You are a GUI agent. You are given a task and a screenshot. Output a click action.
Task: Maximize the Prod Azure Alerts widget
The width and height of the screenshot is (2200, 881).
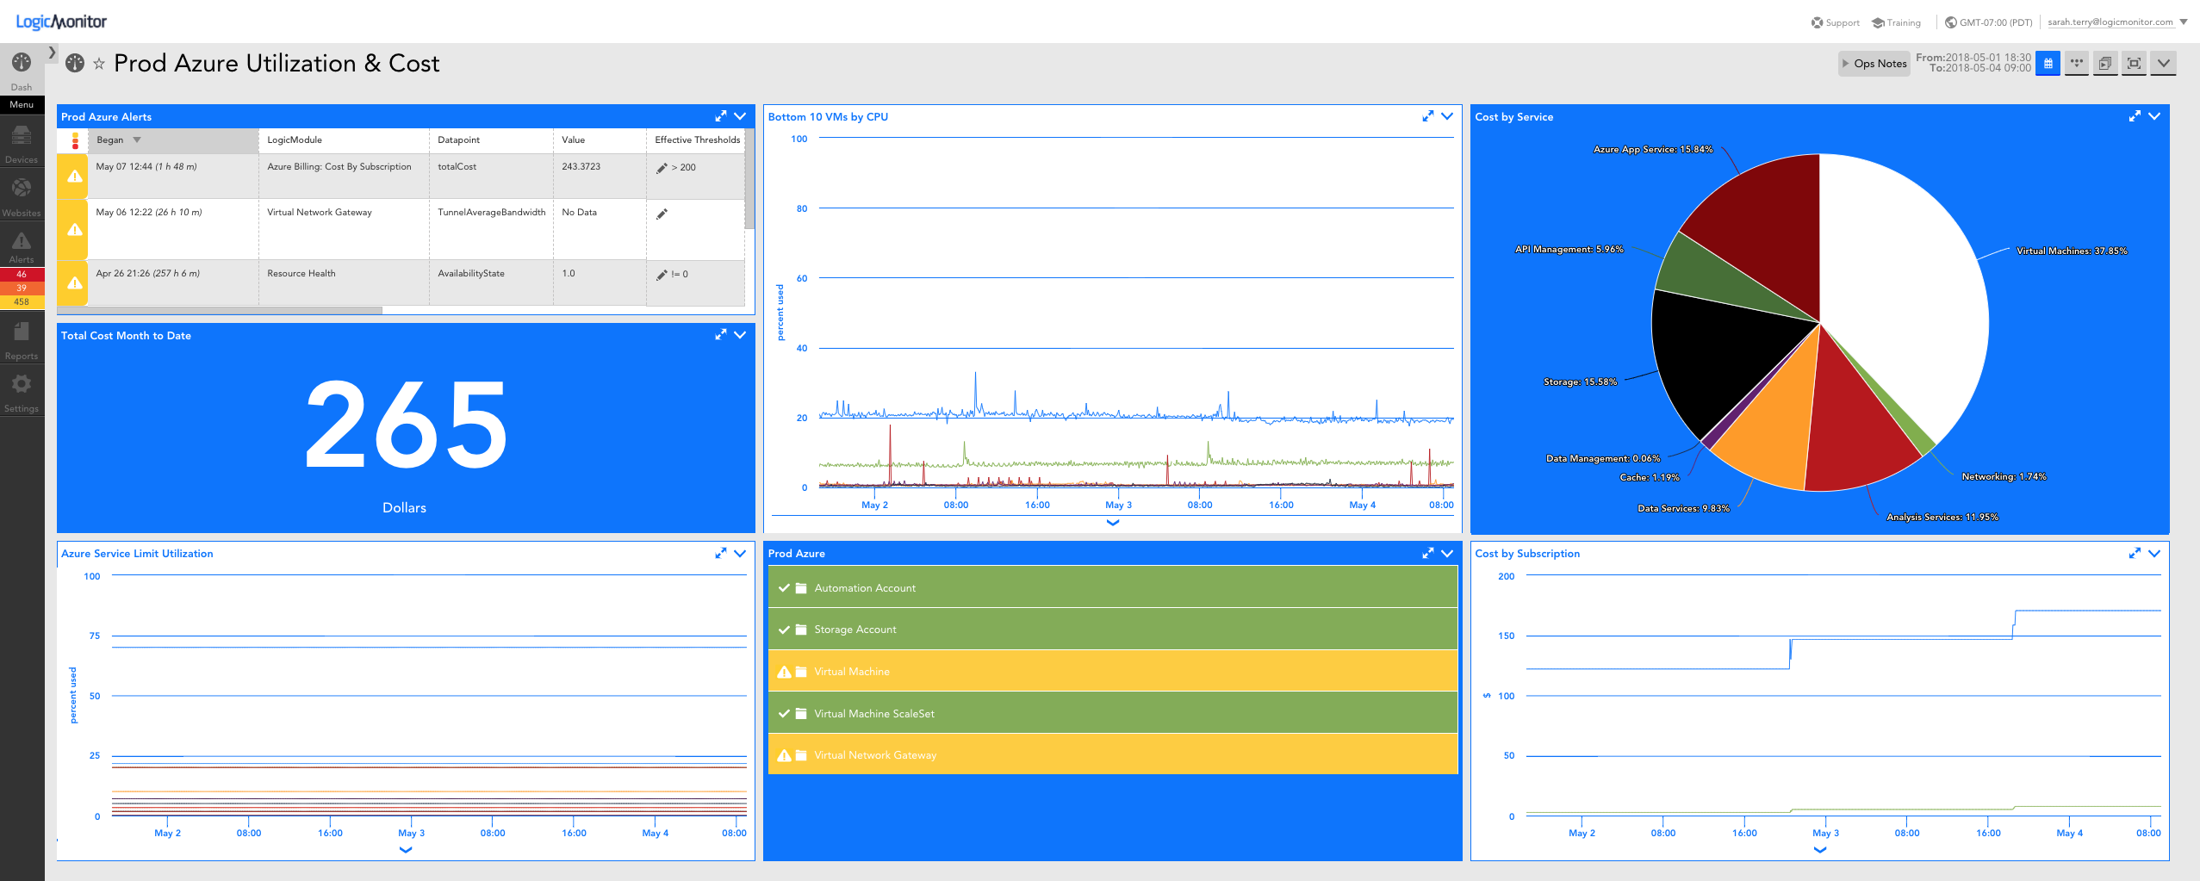point(720,116)
